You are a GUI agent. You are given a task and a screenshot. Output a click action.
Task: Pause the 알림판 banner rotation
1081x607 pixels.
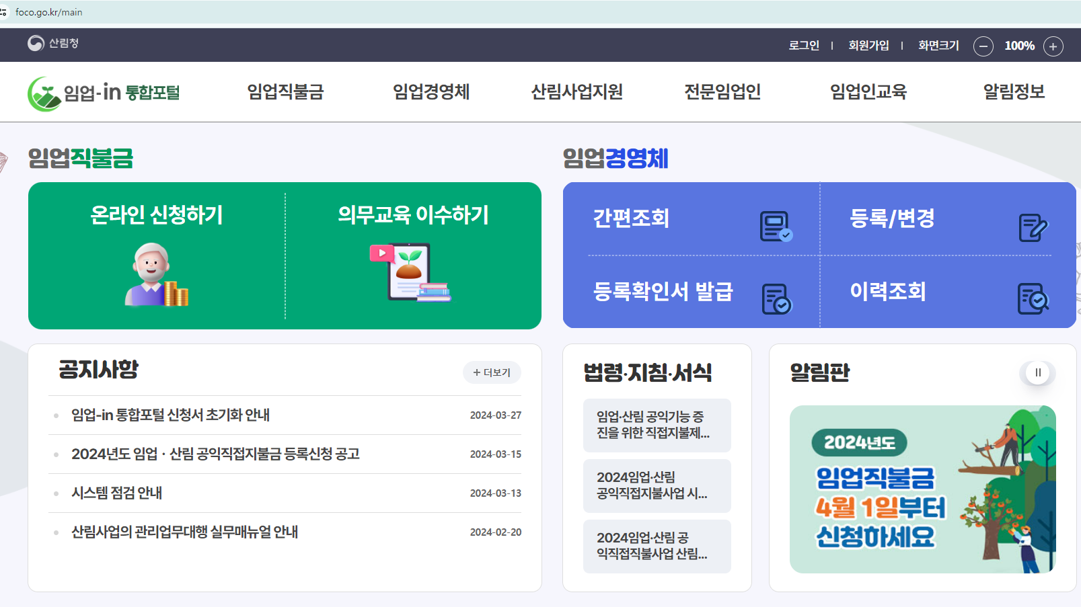point(1037,372)
